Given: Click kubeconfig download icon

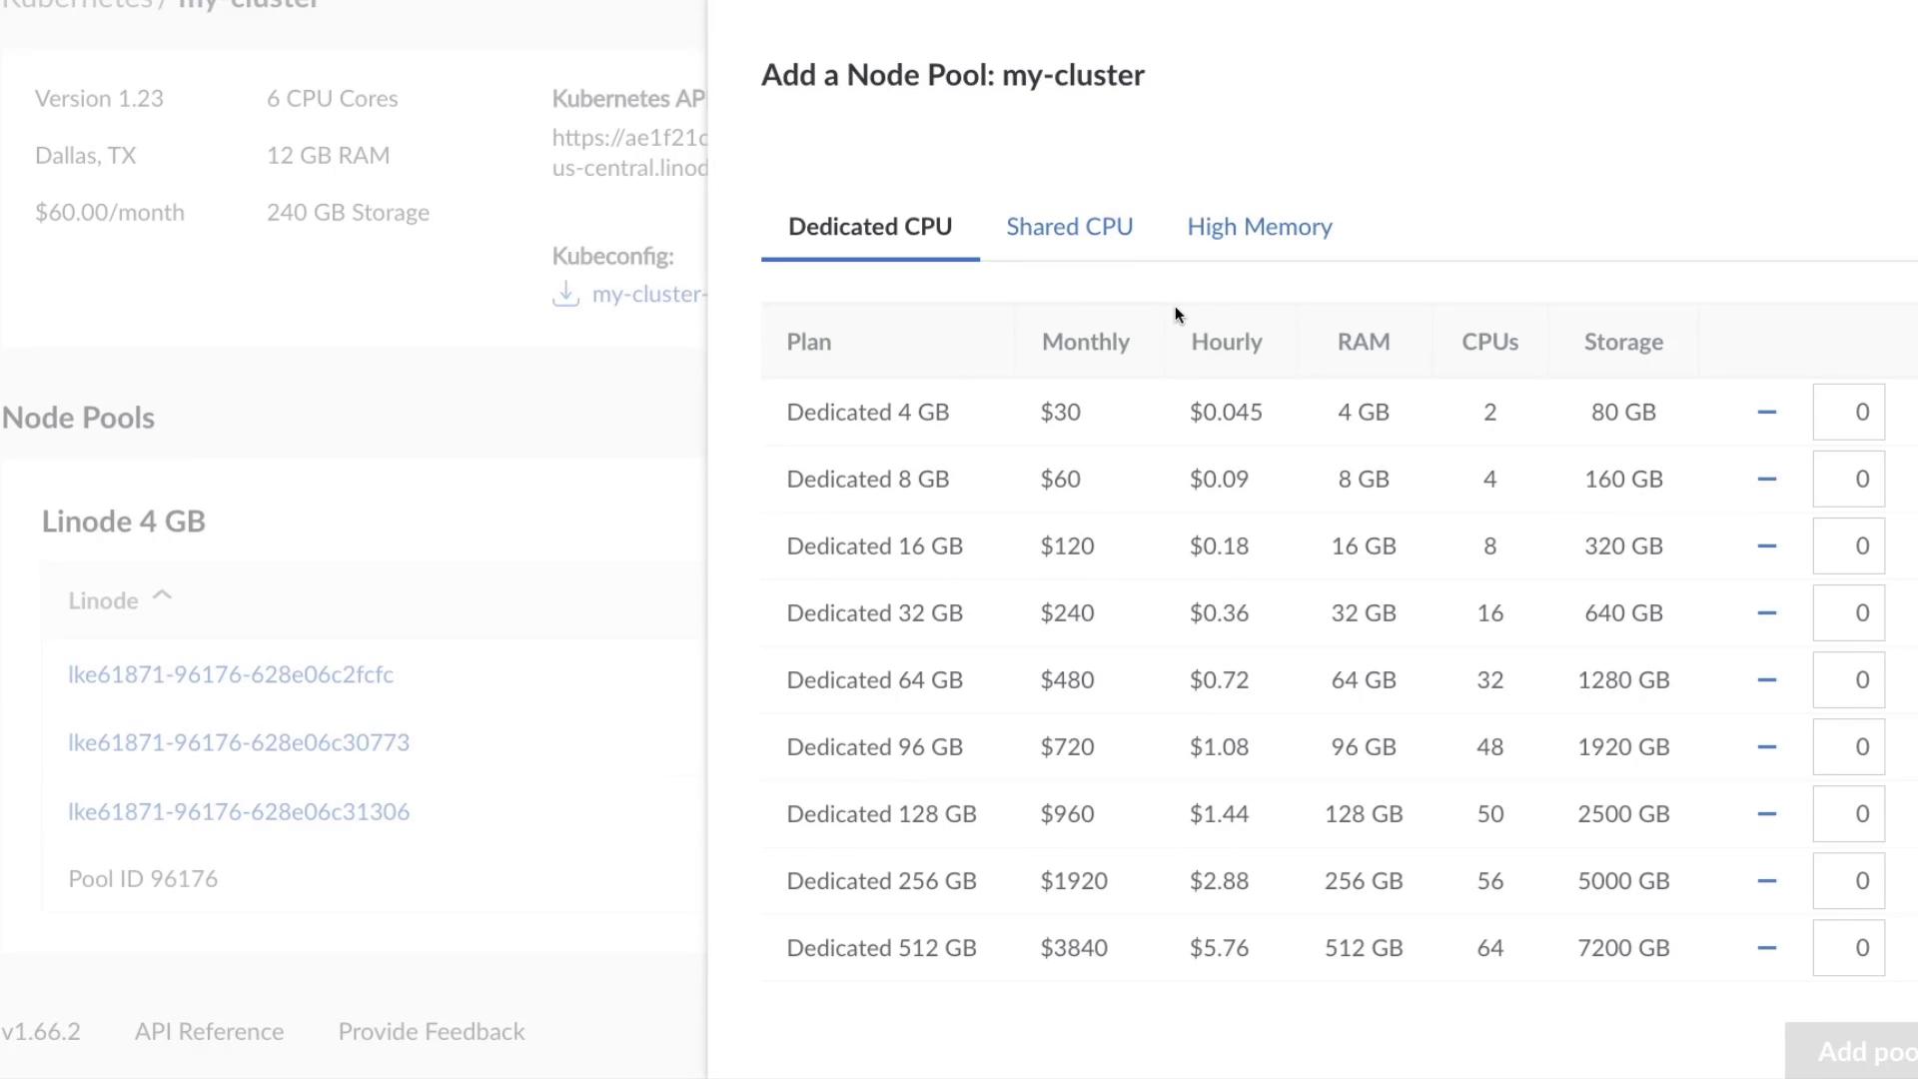Looking at the screenshot, I should (566, 294).
